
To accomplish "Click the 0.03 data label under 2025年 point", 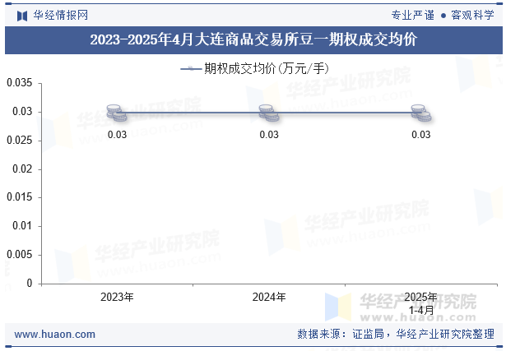I will pos(420,135).
